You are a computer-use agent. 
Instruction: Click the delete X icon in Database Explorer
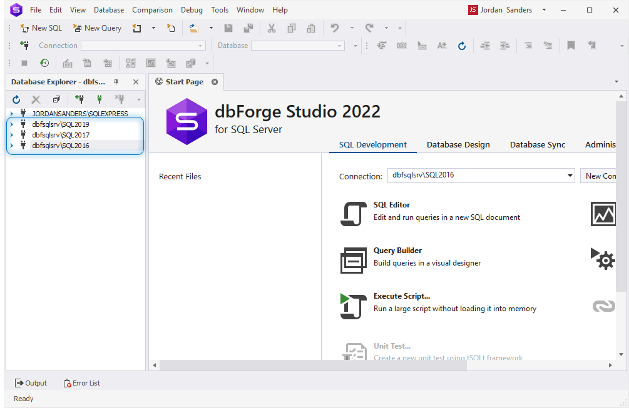point(36,99)
